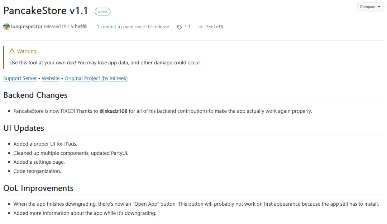Open Original Project (by mineek) link
The width and height of the screenshot is (387, 224).
tap(96, 78)
